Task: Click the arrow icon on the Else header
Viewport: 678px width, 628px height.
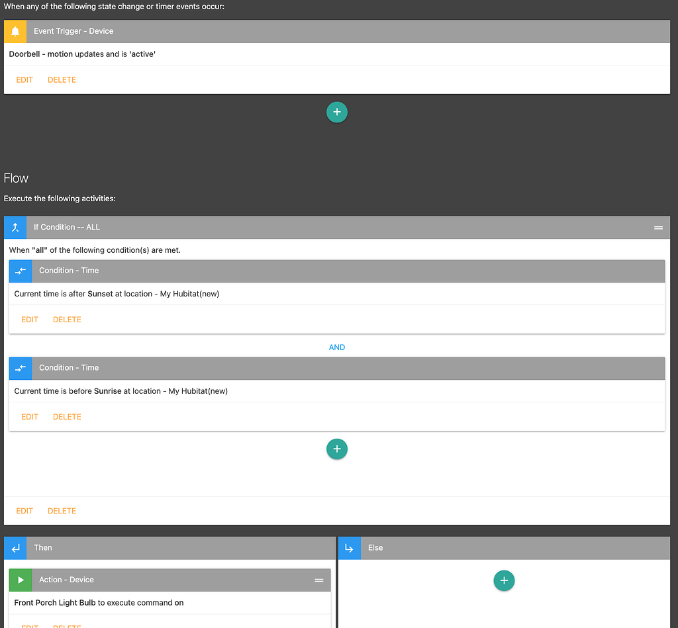Action: tap(350, 547)
